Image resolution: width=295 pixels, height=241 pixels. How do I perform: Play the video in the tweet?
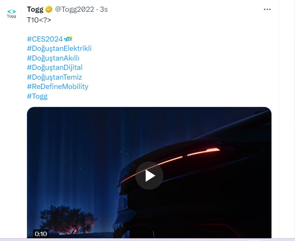pos(149,176)
